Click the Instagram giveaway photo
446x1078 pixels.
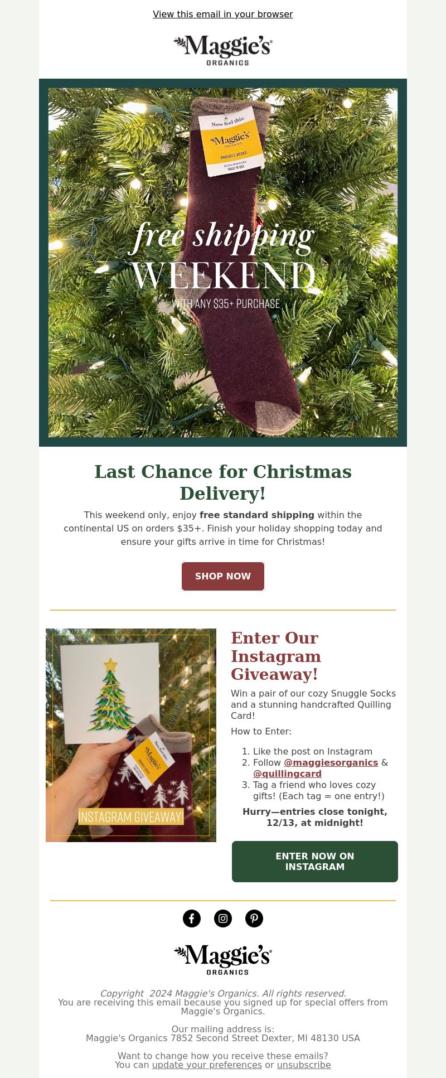[131, 735]
